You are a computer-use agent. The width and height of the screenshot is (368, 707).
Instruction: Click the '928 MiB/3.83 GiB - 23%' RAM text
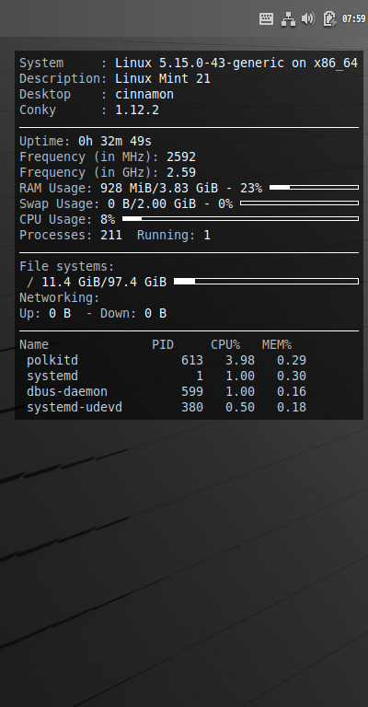point(181,188)
